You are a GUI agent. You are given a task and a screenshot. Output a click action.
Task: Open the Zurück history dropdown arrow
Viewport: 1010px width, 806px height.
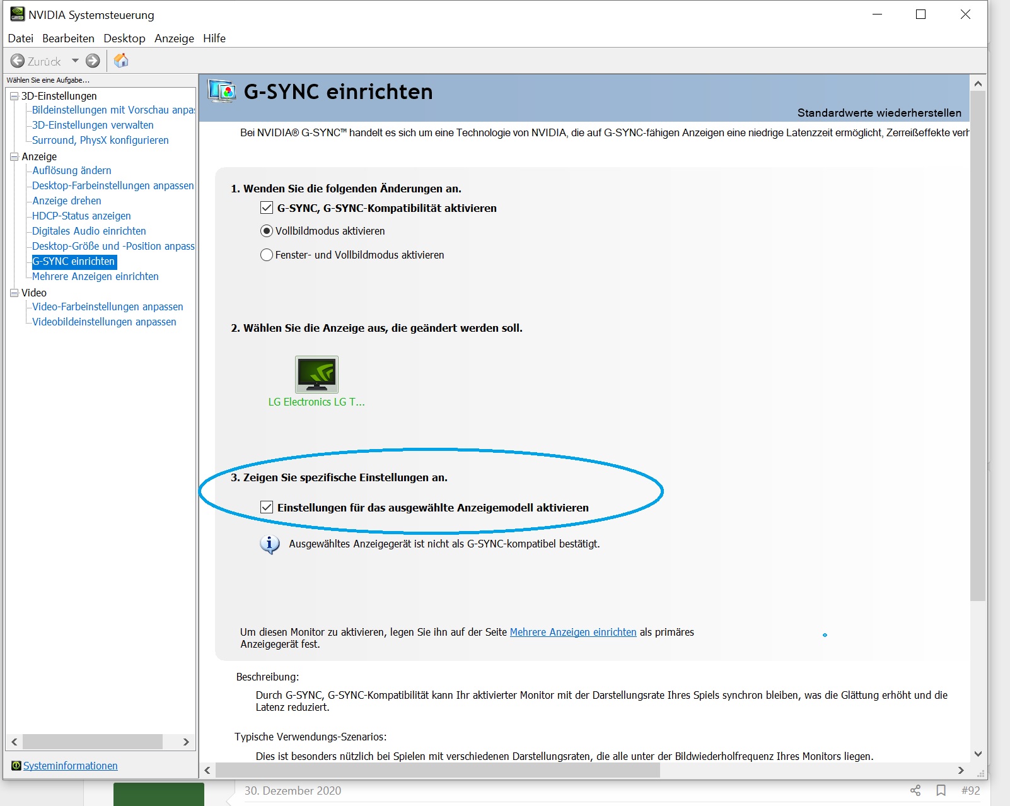tap(75, 61)
